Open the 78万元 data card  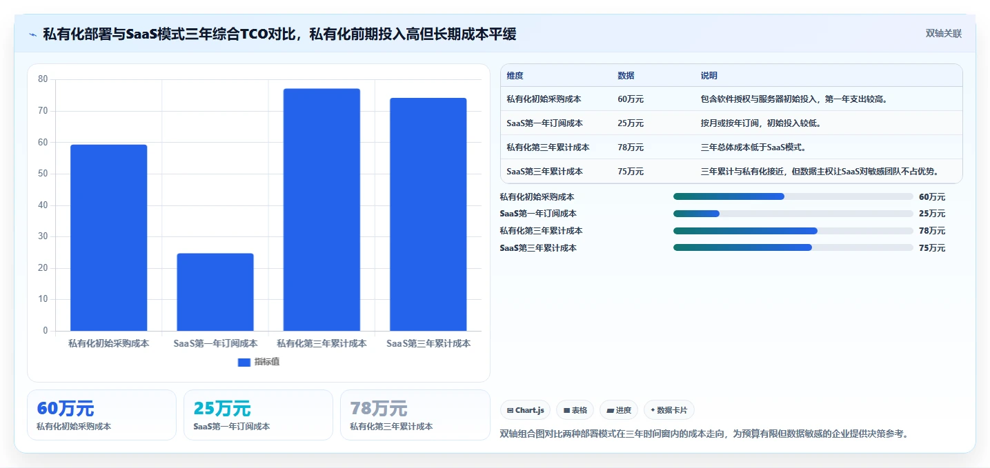[x=415, y=415]
